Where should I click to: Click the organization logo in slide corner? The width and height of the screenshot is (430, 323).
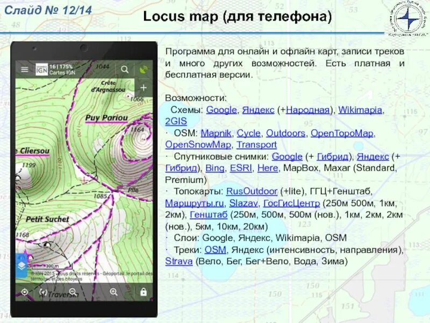pos(408,19)
